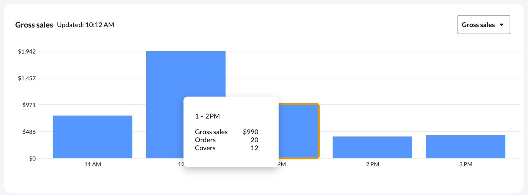Click the 2 PM x-axis label
The width and height of the screenshot is (528, 195).
372,164
